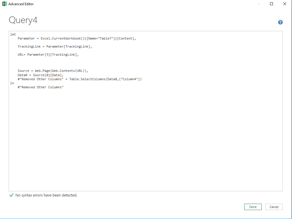Click the 'in' keyword in the editor
The width and height of the screenshot is (292, 219).
(x=12, y=83)
